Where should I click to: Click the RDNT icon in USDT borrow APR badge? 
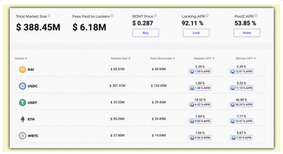point(233,105)
